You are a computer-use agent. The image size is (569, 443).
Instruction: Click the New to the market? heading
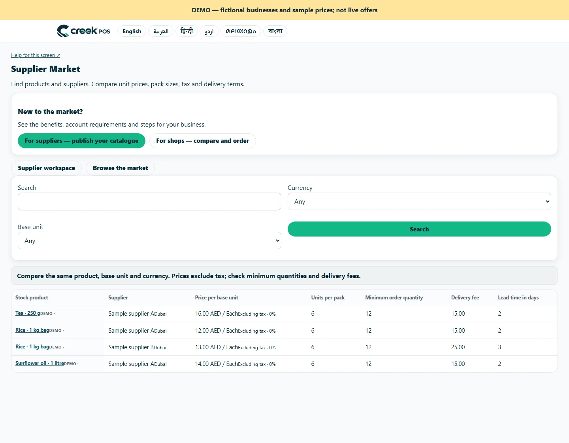[x=50, y=112]
